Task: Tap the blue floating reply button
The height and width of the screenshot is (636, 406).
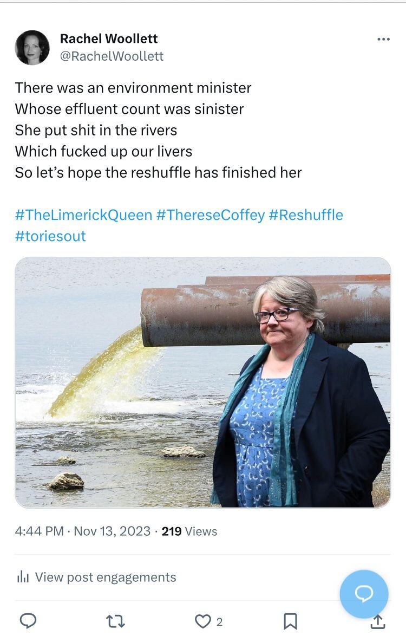Action: pos(364,594)
